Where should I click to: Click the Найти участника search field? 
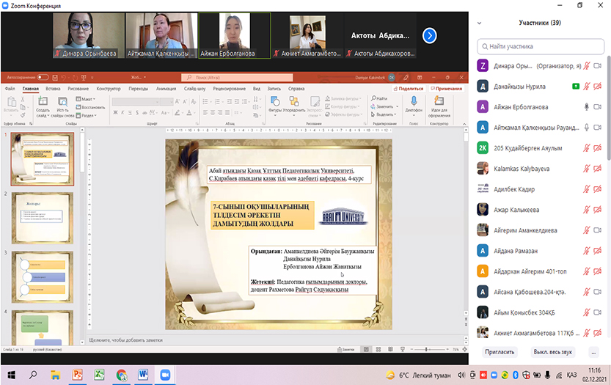(539, 45)
